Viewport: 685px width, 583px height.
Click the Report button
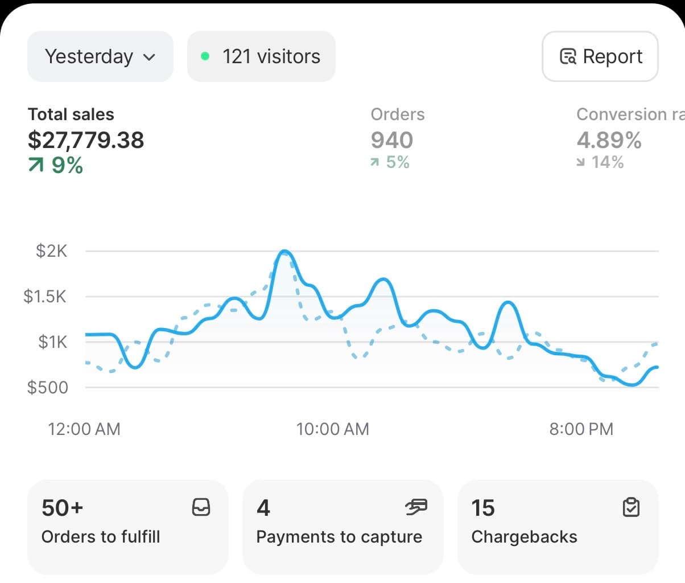(600, 56)
